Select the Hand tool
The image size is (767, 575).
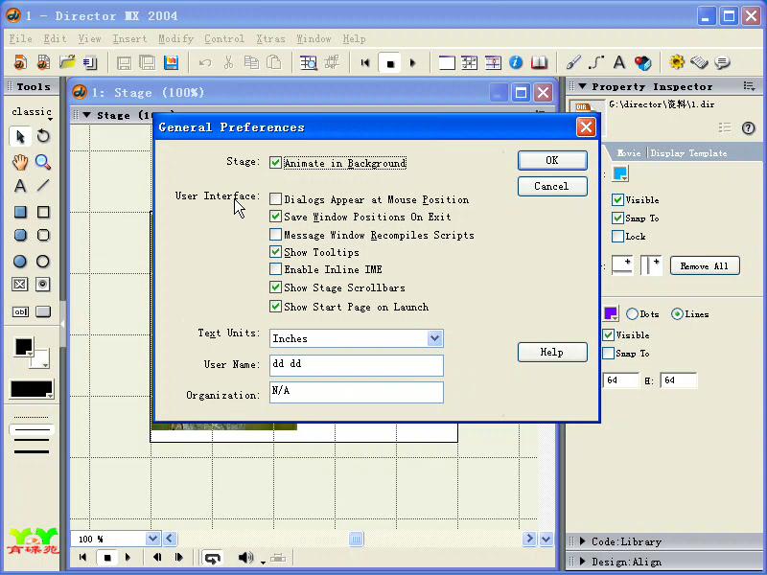(20, 162)
